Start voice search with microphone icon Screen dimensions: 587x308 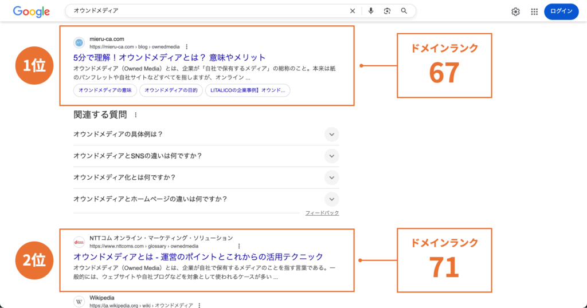click(x=371, y=11)
